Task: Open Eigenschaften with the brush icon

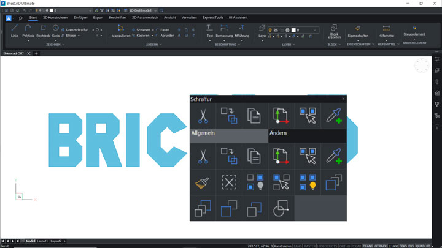Action: pos(358,31)
